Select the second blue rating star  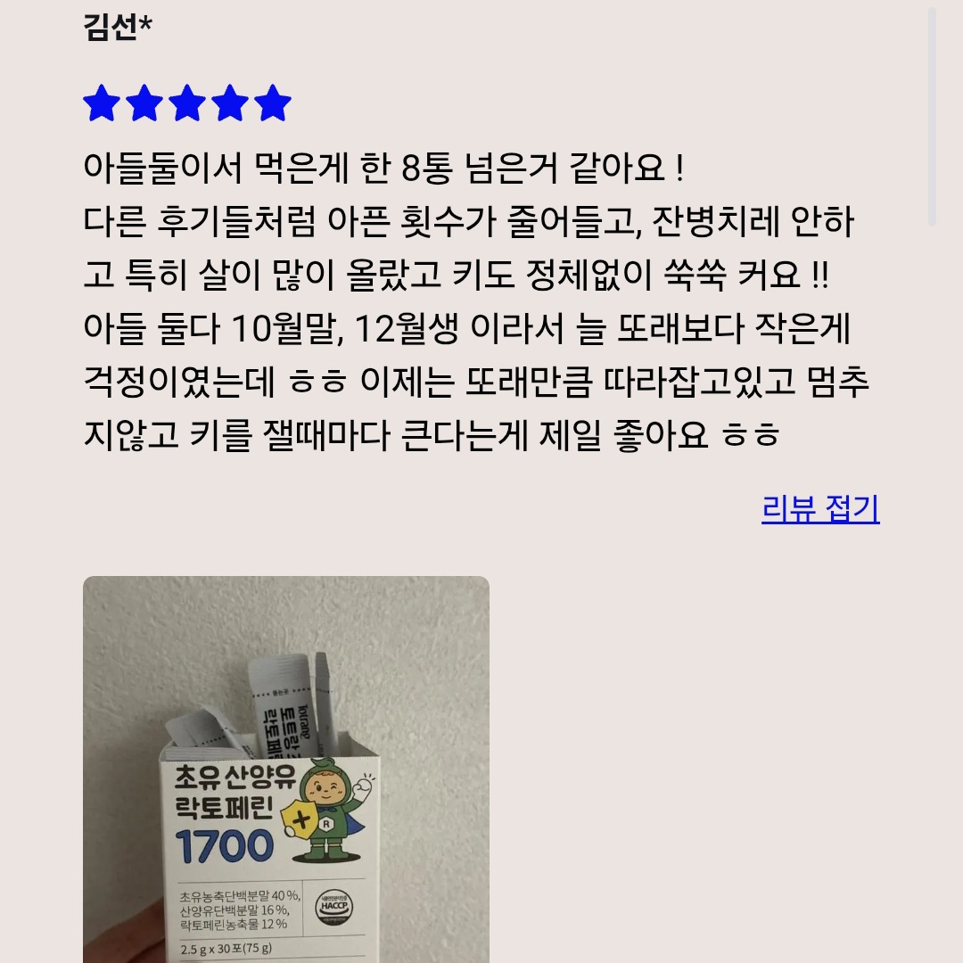(x=144, y=103)
